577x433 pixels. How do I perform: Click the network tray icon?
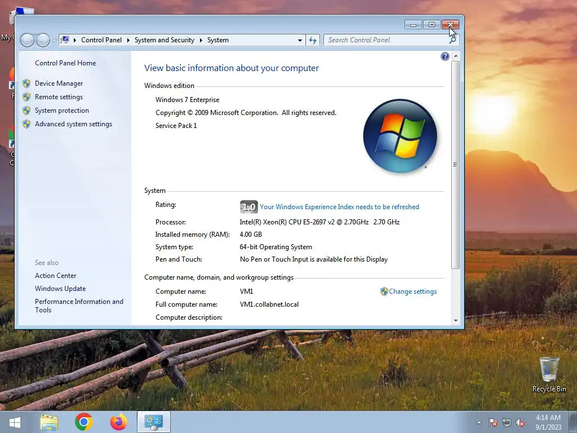tap(507, 422)
